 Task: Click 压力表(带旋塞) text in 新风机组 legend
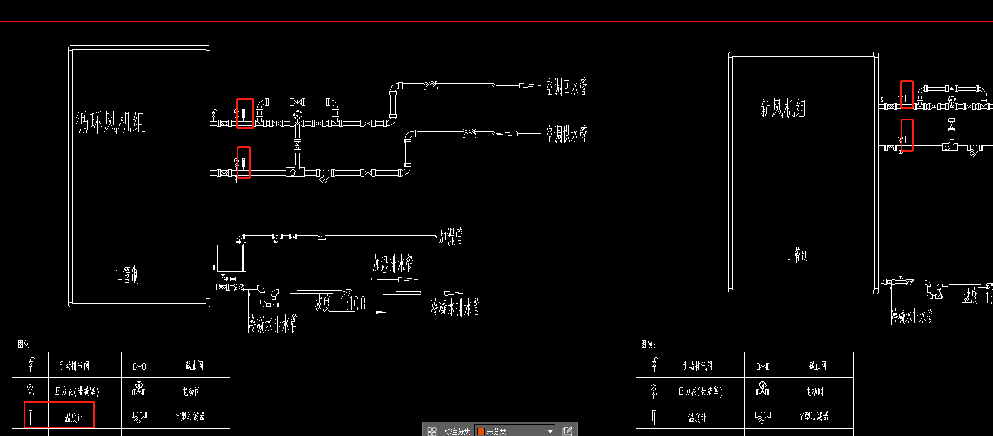(x=701, y=391)
